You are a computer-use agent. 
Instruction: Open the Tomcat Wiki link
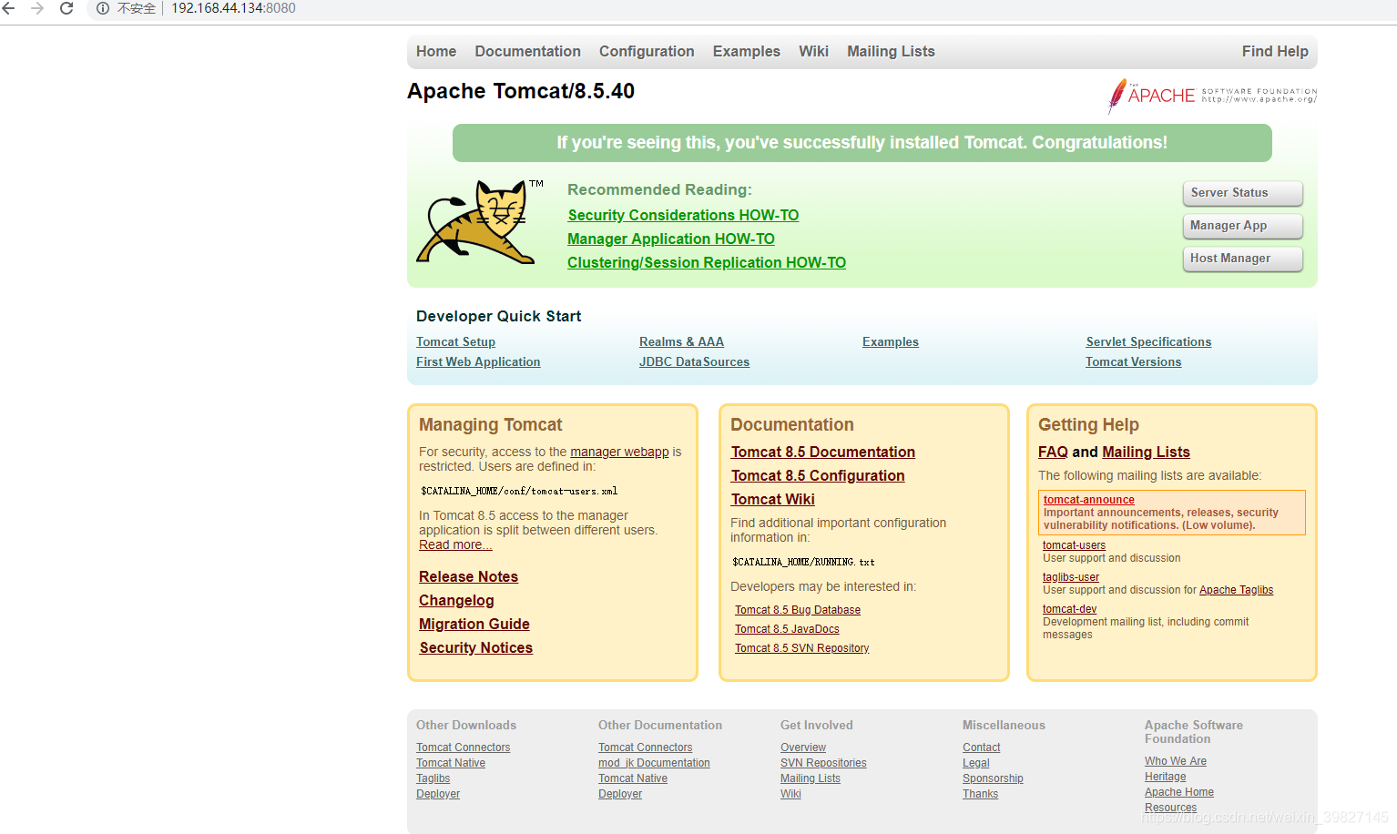(772, 499)
